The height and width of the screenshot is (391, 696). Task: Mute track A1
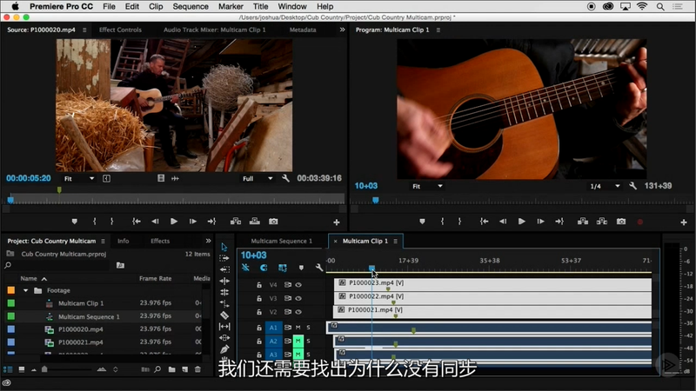[298, 328]
